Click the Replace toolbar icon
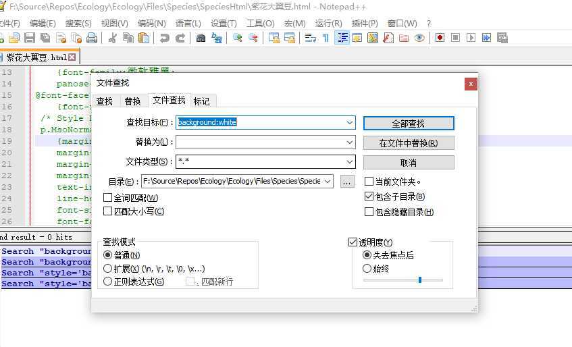572x347 pixels. pyautogui.click(x=217, y=38)
